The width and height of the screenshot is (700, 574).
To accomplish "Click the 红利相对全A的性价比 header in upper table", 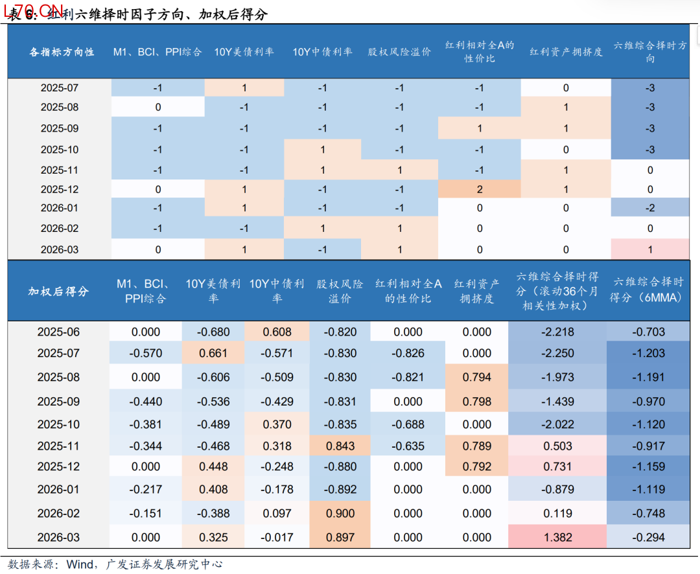I will (x=480, y=52).
